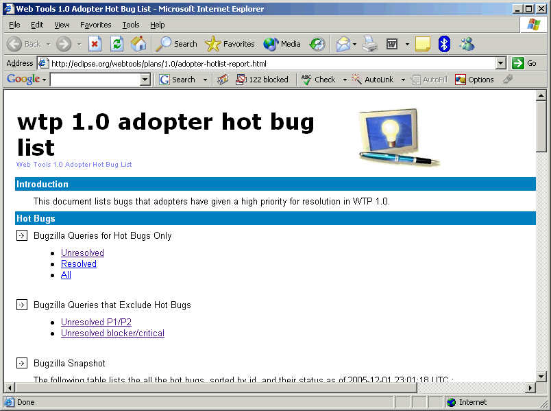Open the Mail button dropdown arrow

[354, 45]
